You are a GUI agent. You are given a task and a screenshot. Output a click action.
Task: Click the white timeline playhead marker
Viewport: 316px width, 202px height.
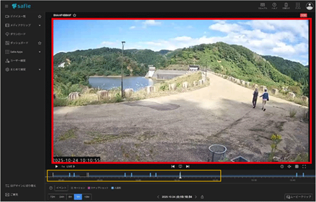[180, 175]
